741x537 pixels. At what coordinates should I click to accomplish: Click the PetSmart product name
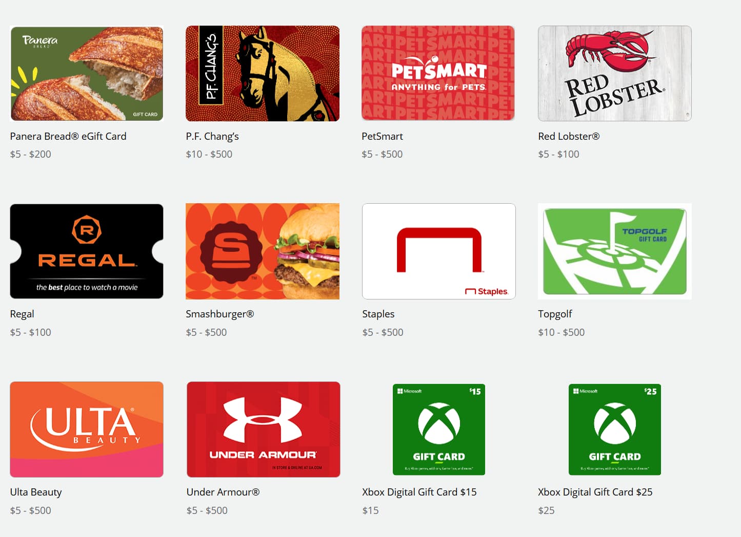point(382,136)
